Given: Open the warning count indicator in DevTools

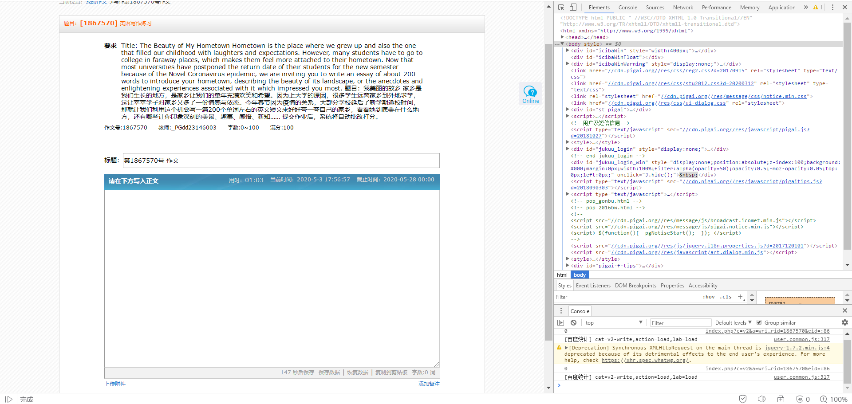Looking at the screenshot, I should click(818, 7).
